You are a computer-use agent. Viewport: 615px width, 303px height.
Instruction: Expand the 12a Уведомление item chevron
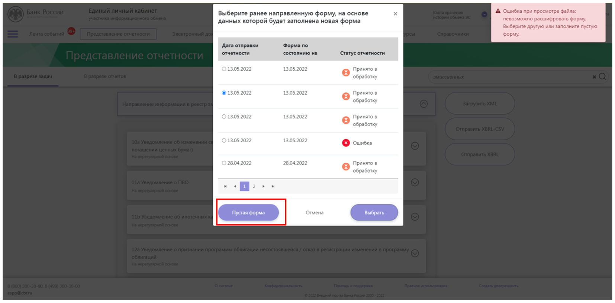[415, 253]
